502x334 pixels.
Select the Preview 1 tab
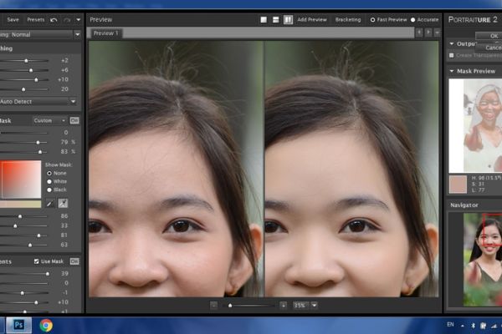pos(105,33)
